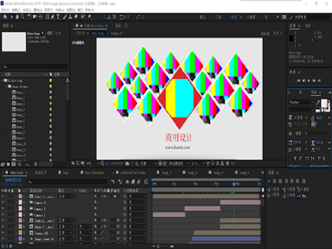
Task: Switch to the Logo timeline tab
Action: (x=66, y=172)
